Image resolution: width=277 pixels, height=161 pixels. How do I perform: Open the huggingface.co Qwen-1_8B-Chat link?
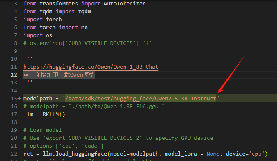pyautogui.click(x=91, y=67)
